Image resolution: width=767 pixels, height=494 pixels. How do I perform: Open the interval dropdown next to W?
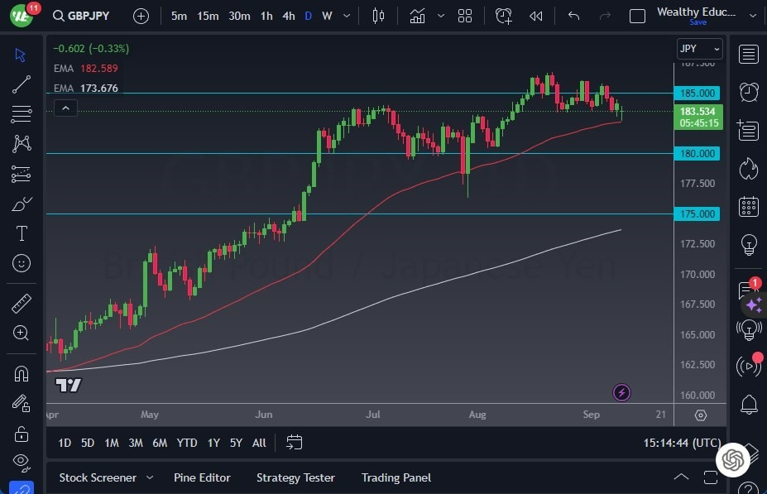click(x=345, y=14)
